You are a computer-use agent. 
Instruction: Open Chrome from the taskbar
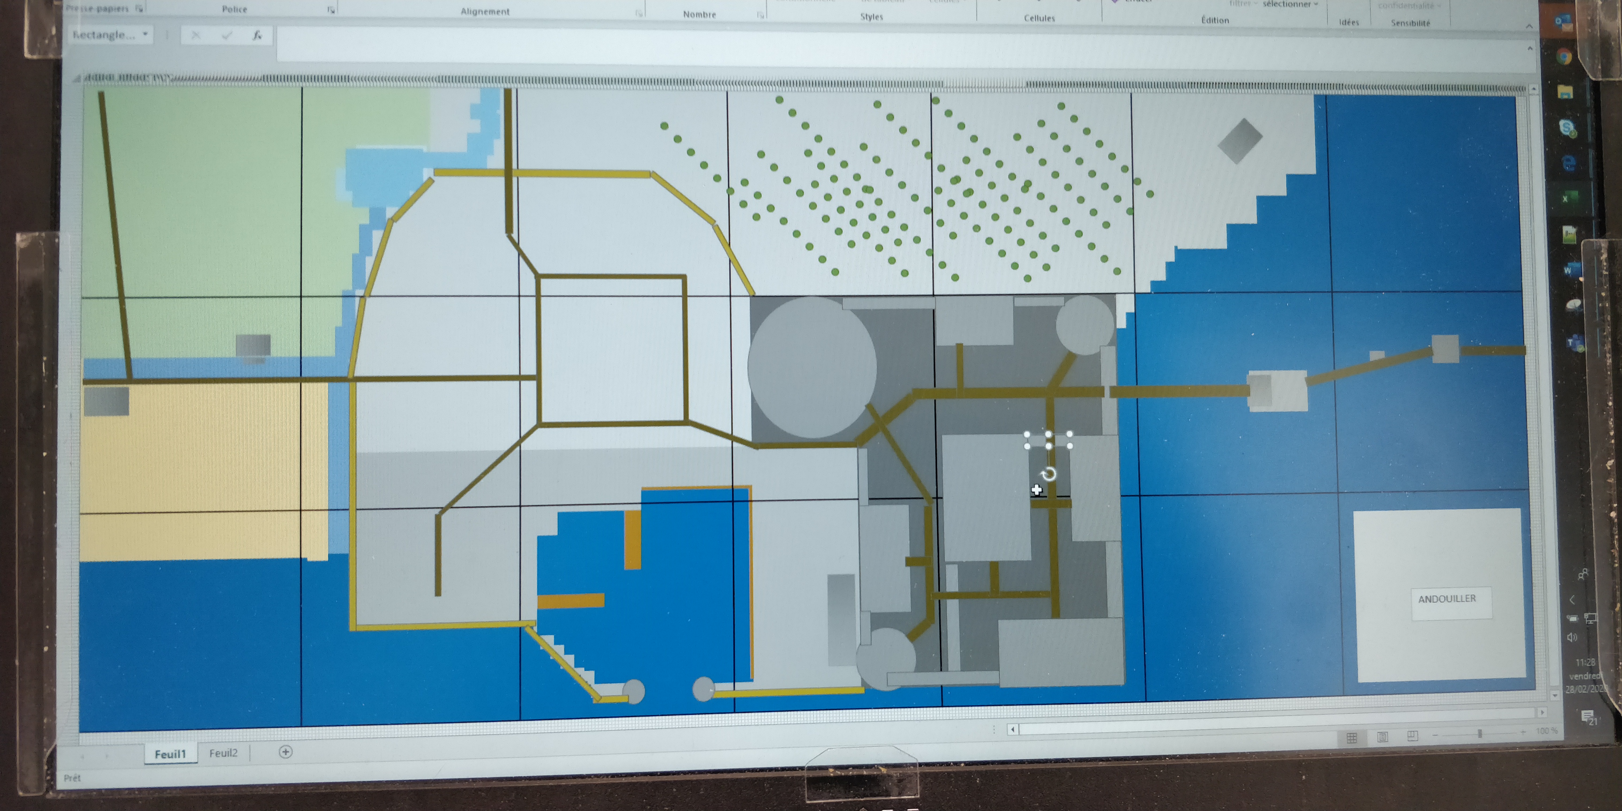tap(1564, 57)
